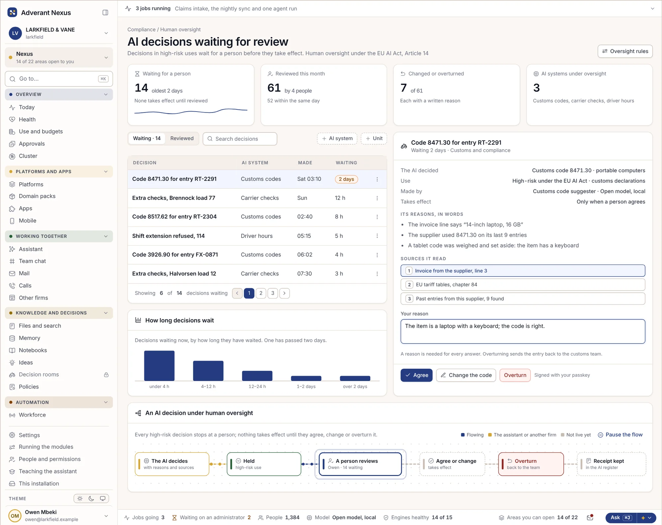
Task: Open source 2, EU tariff tables, chapter 84
Action: coord(523,285)
